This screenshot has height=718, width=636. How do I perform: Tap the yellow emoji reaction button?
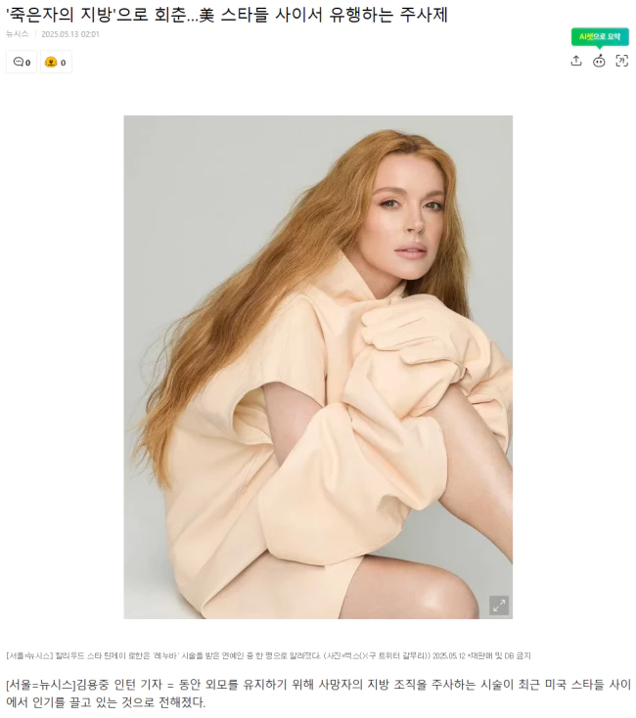click(56, 62)
